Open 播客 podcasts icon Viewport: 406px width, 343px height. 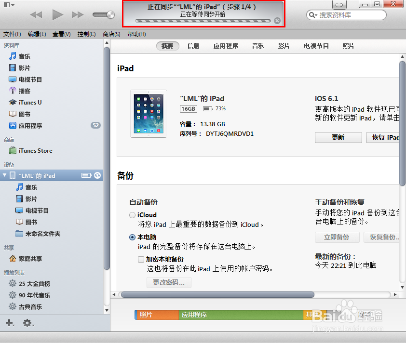point(13,91)
